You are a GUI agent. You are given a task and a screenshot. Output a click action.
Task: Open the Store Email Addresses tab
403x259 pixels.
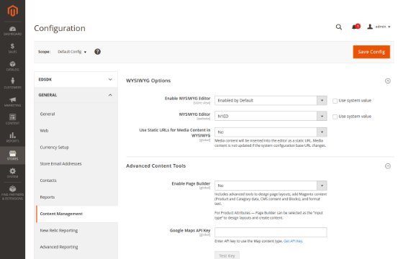click(60, 164)
